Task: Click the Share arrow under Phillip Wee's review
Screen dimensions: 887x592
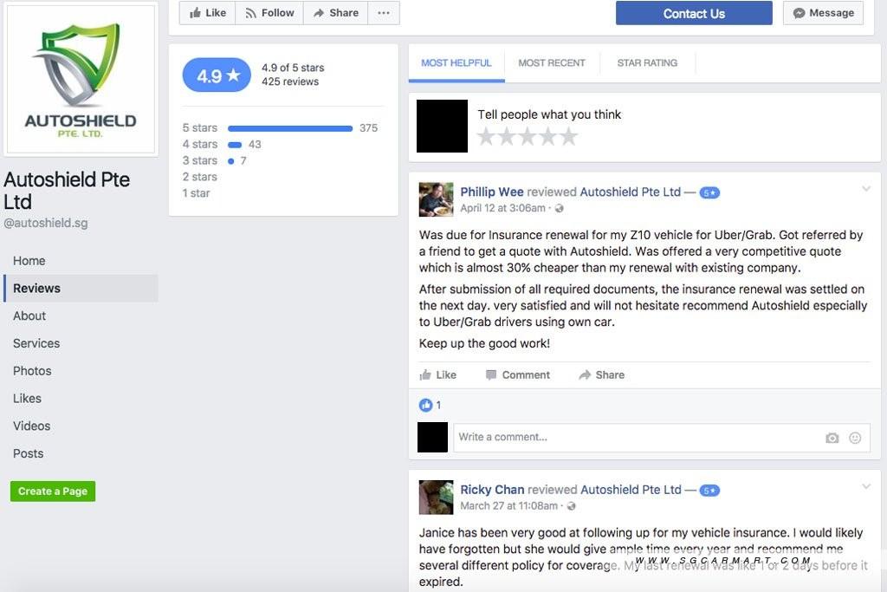Action: (602, 374)
